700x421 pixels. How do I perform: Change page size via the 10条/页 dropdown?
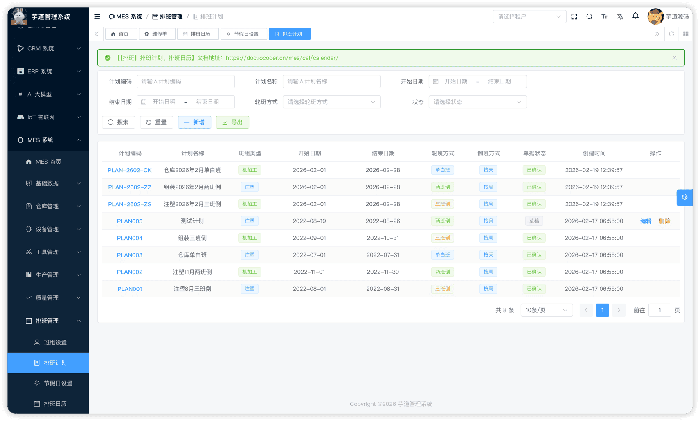tap(546, 310)
